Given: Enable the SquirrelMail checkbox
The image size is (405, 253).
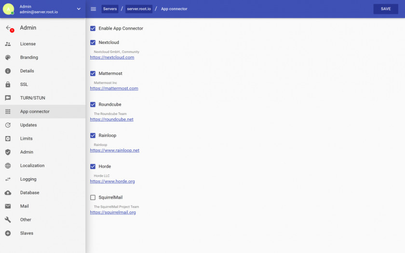Looking at the screenshot, I should pyautogui.click(x=93, y=197).
